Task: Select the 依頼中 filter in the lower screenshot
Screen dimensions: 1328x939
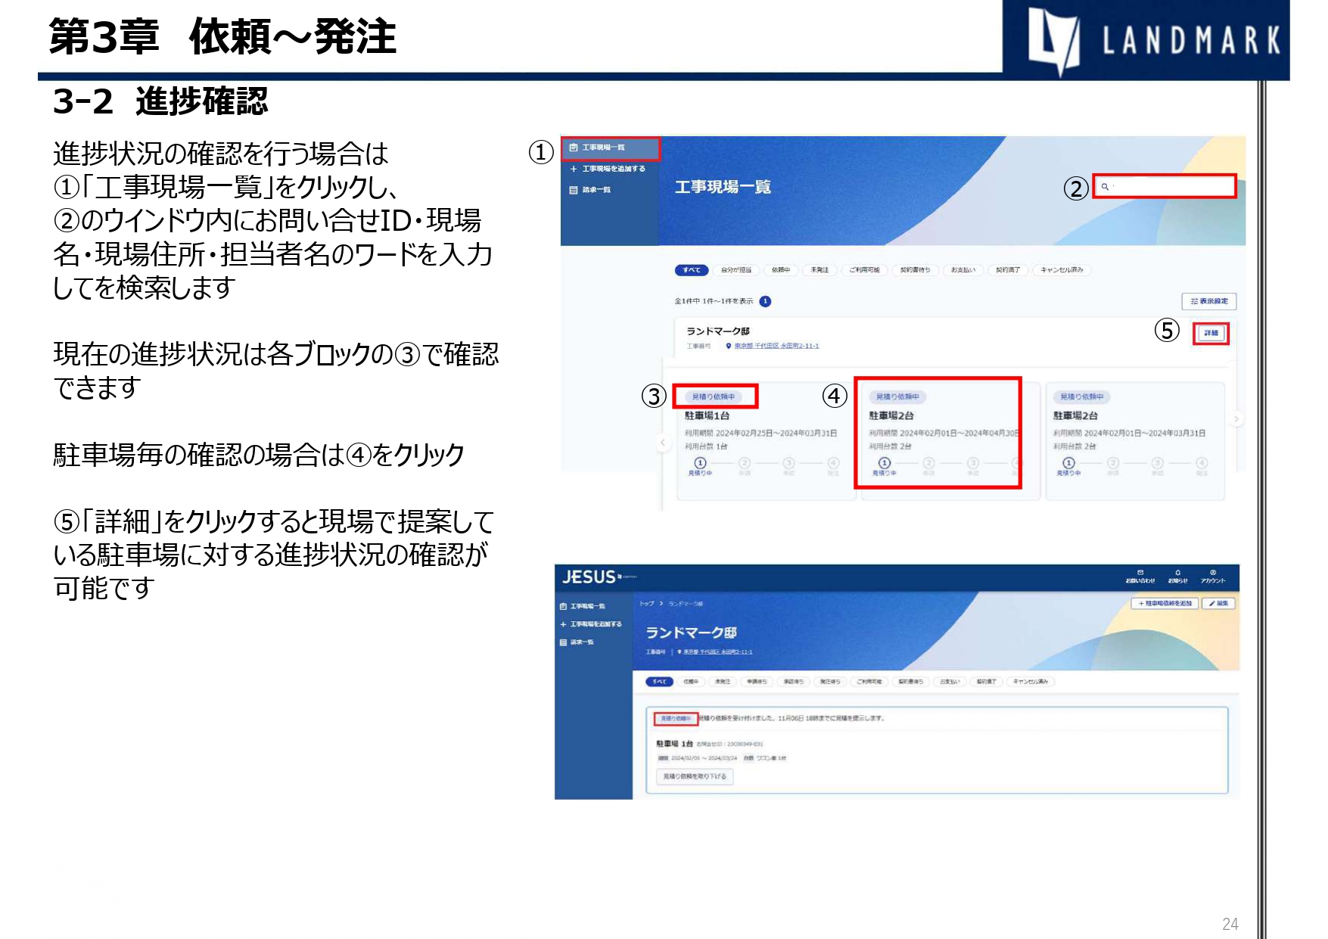Action: point(691,682)
